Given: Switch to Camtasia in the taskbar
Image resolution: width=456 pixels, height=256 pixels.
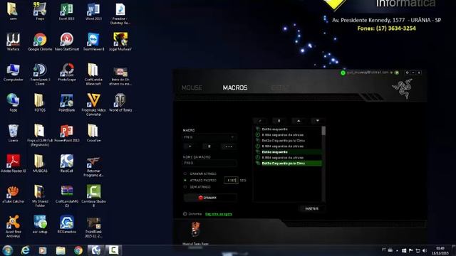Looking at the screenshot, I should point(113,250).
